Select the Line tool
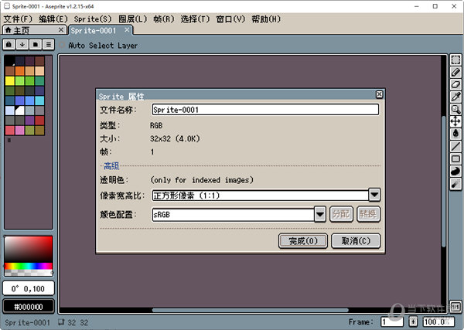Image resolution: width=464 pixels, height=330 pixels. [x=455, y=146]
